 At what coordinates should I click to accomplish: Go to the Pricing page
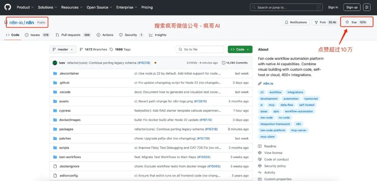pyautogui.click(x=147, y=7)
